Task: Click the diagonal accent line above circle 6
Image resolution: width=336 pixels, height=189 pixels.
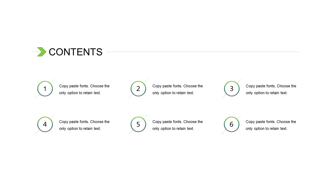Action: tap(240, 116)
